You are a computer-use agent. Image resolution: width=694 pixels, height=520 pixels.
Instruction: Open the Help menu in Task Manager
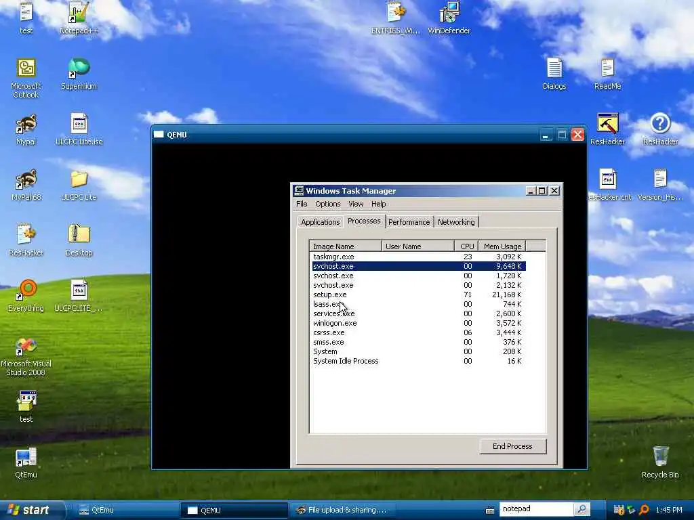coord(378,204)
